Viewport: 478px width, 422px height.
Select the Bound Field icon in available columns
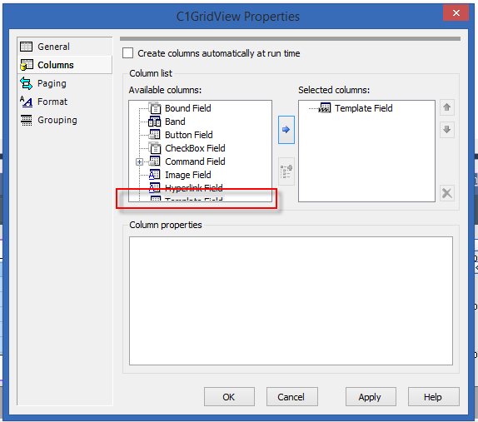point(155,108)
